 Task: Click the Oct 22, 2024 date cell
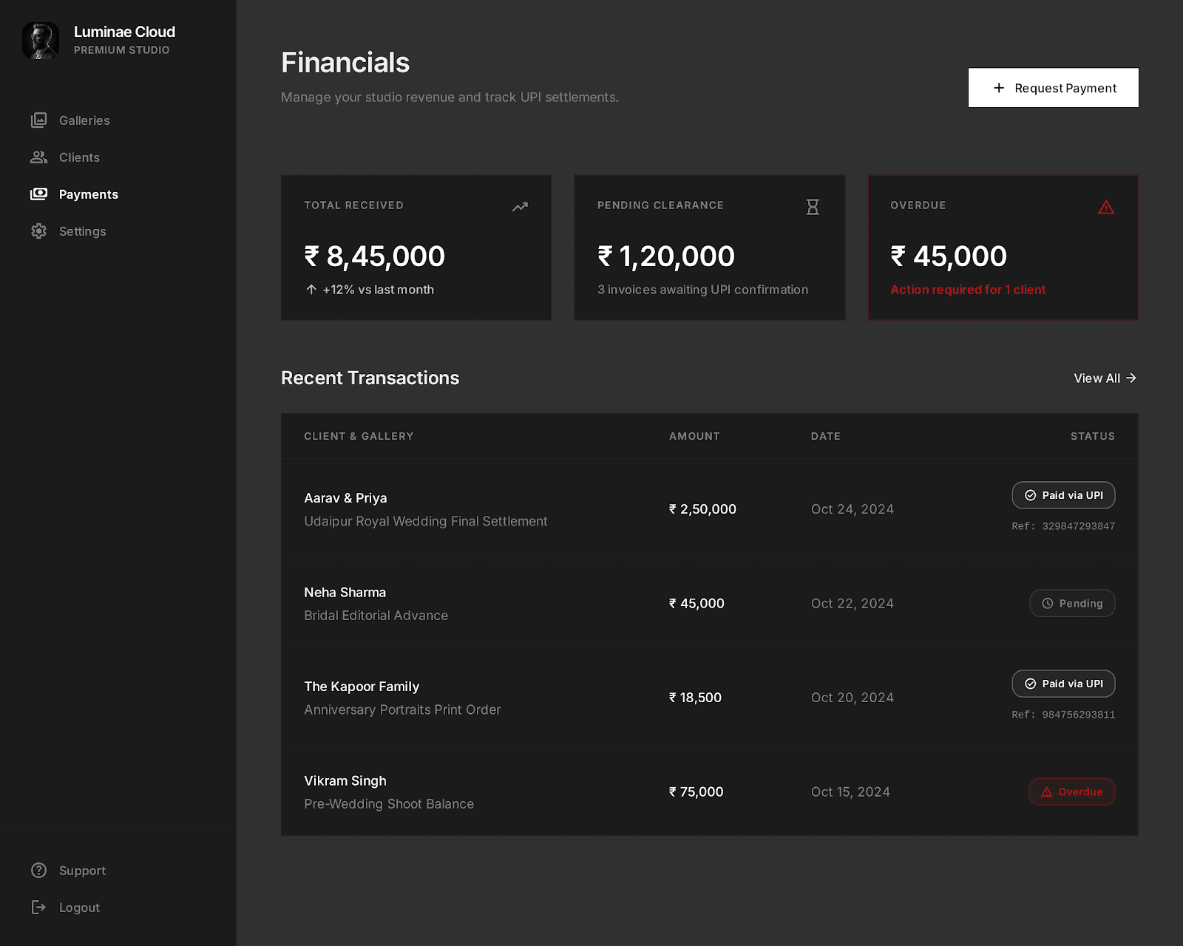click(852, 603)
